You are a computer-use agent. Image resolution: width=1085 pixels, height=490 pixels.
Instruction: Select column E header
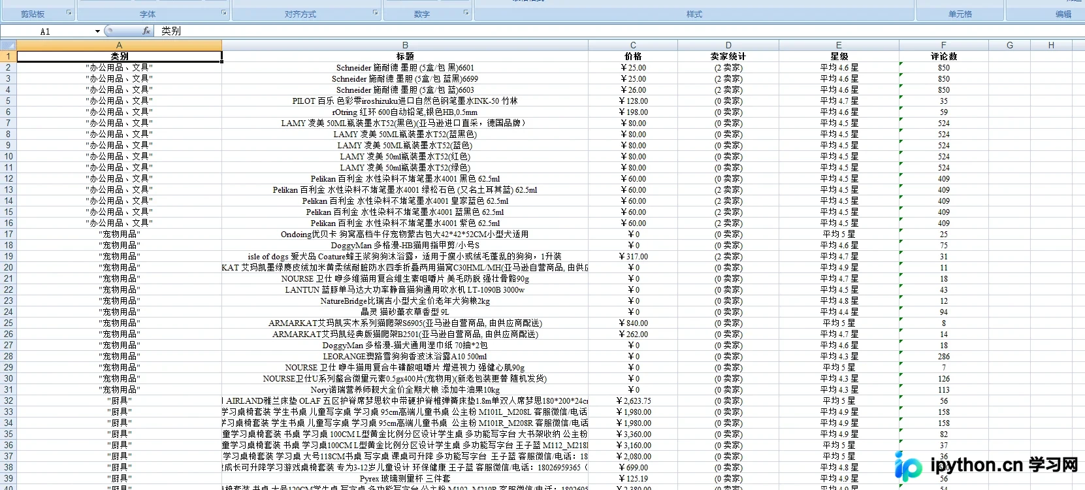click(x=839, y=45)
